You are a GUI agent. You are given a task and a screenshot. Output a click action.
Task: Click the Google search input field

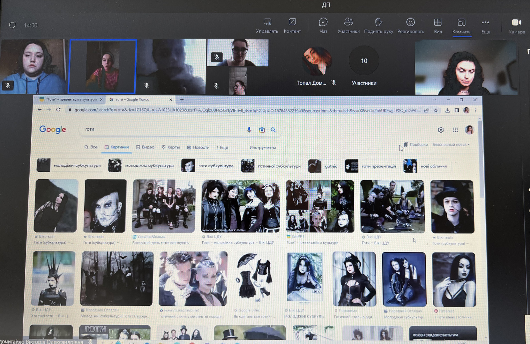tap(160, 129)
